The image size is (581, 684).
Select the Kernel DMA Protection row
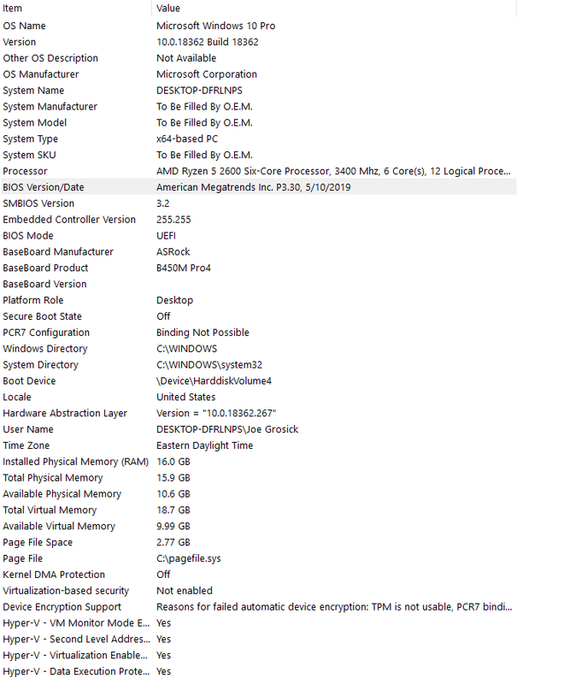[x=259, y=575]
